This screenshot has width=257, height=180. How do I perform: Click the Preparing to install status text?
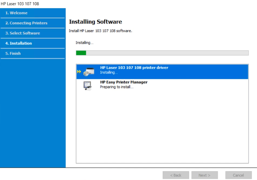tap(117, 87)
